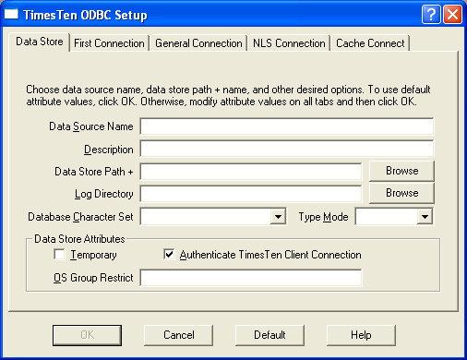467x360 pixels.
Task: Click the OS Group Restrict field
Action: click(x=251, y=278)
